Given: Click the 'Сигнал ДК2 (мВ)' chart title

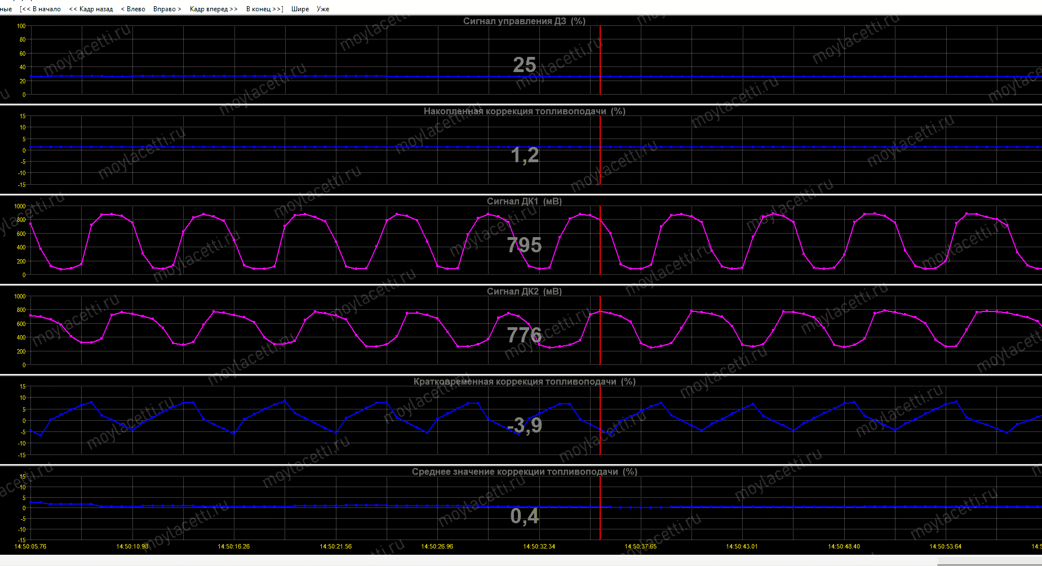Looking at the screenshot, I should [x=524, y=291].
